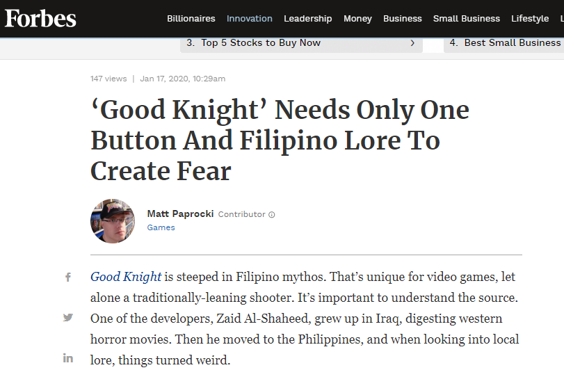Open the Billionaires menu
Image resolution: width=564 pixels, height=386 pixels.
[x=191, y=19]
